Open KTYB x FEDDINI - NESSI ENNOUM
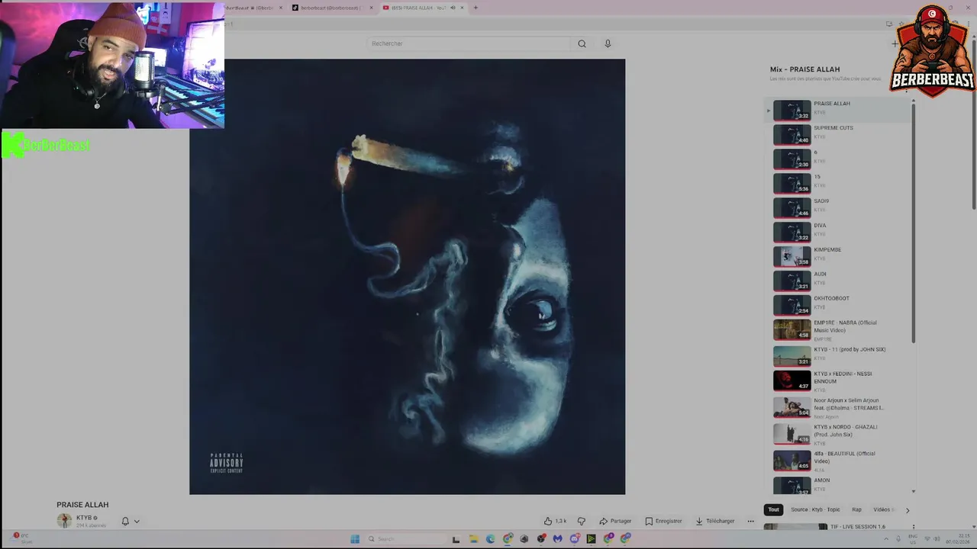 point(840,380)
